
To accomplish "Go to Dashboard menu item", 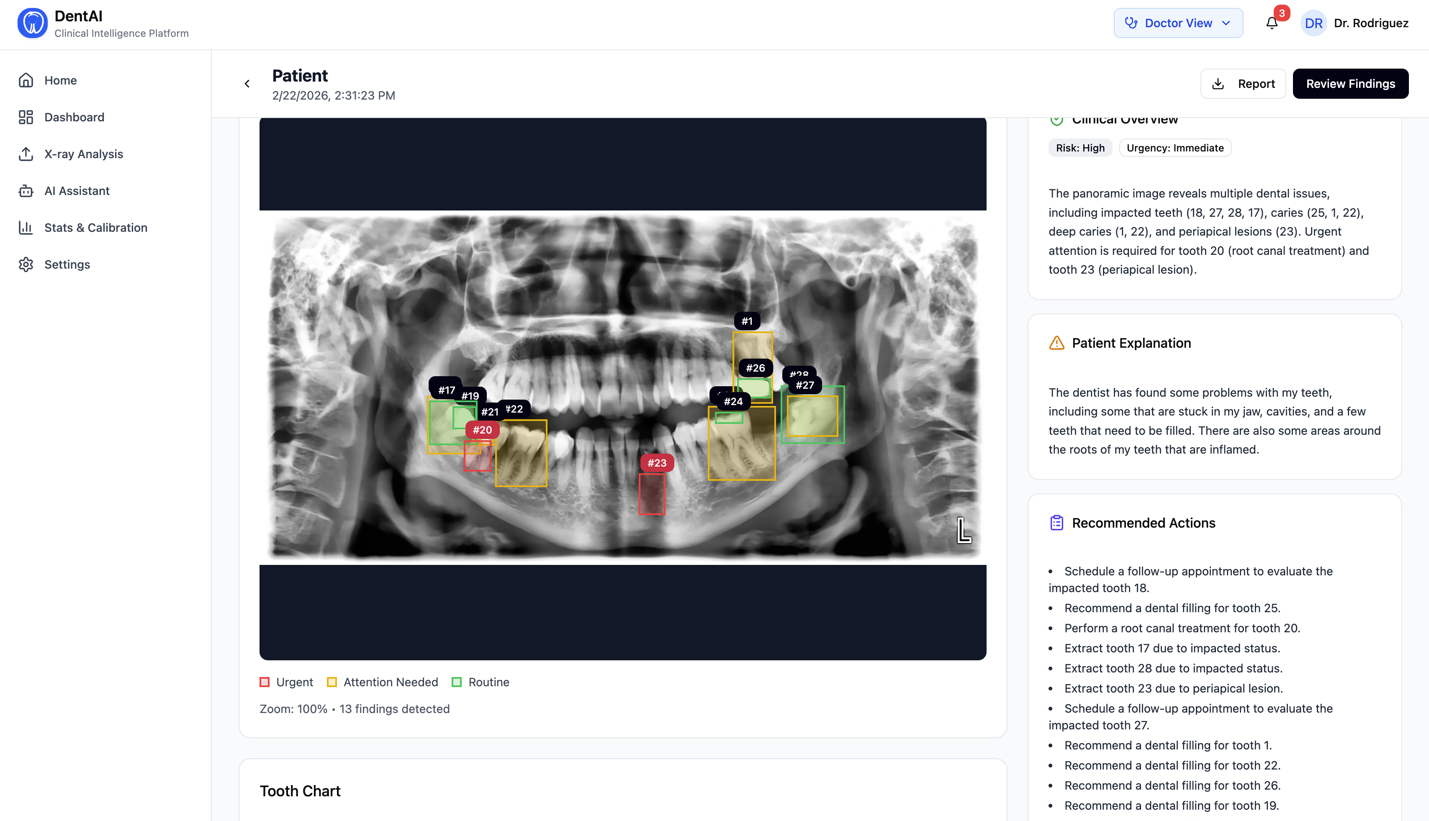I will click(x=74, y=117).
